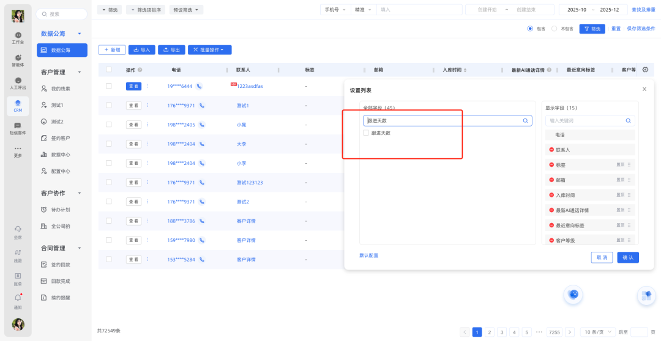This screenshot has width=661, height=341.
Task: Open the 手机号 field selector dropdown
Action: coord(335,10)
